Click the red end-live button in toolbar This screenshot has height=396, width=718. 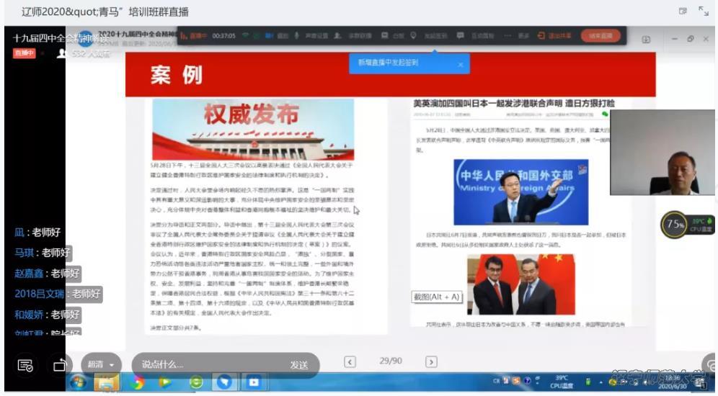click(600, 36)
